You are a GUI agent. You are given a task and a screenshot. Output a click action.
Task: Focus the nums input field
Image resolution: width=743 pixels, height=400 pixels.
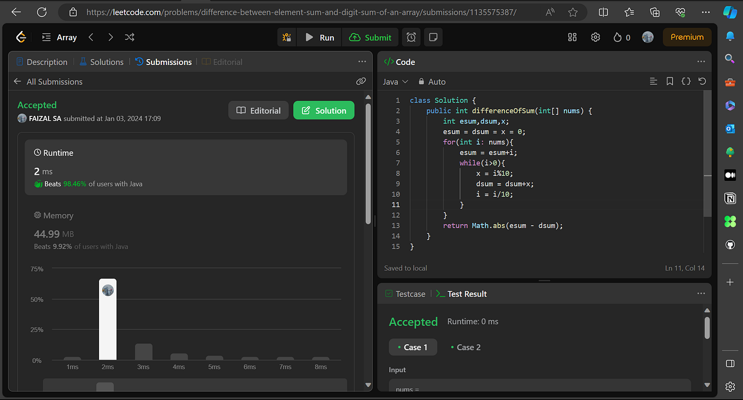click(540, 387)
